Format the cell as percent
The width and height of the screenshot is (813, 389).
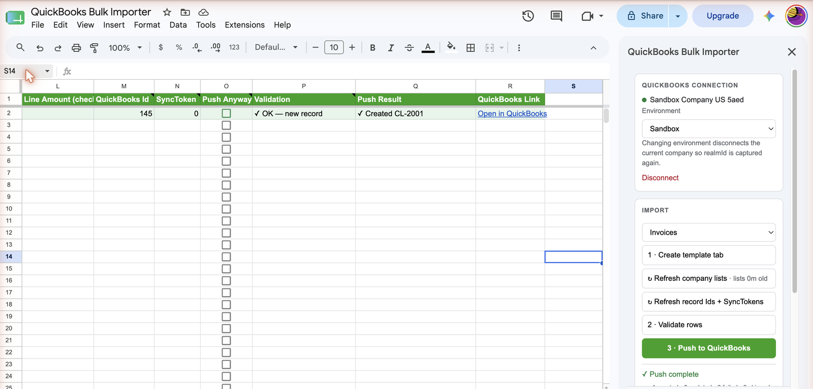tap(179, 47)
